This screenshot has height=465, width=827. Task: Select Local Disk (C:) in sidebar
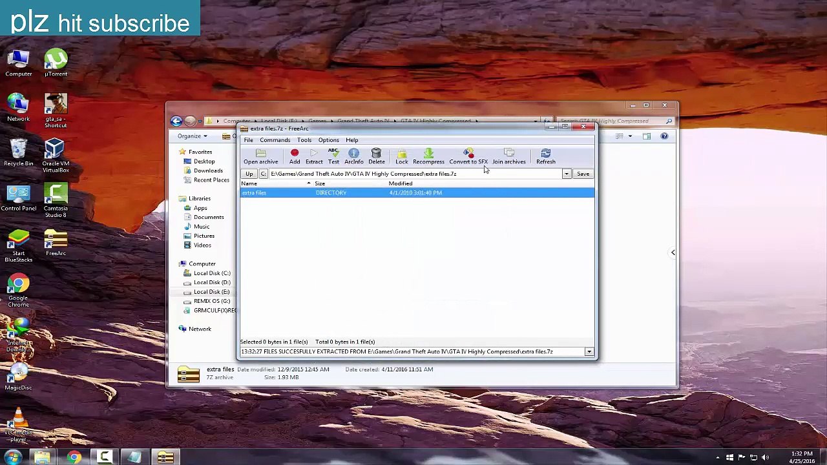pyautogui.click(x=212, y=273)
